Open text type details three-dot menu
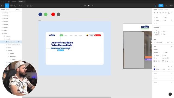Viewport: 174px width, 98px height. tap(172, 61)
